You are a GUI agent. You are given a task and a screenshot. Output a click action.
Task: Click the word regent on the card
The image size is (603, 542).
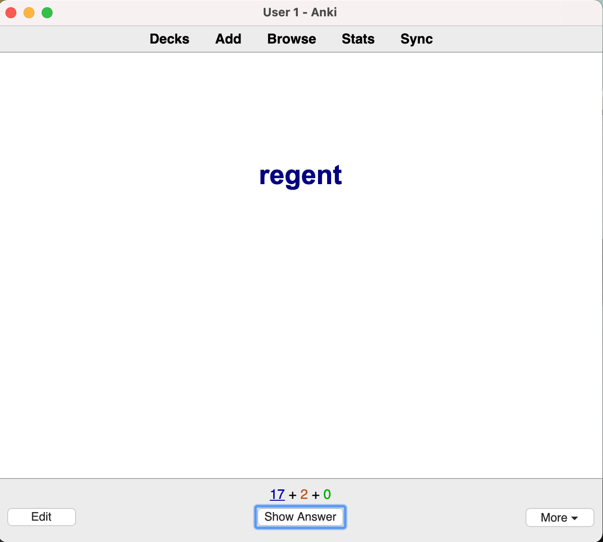(x=300, y=175)
